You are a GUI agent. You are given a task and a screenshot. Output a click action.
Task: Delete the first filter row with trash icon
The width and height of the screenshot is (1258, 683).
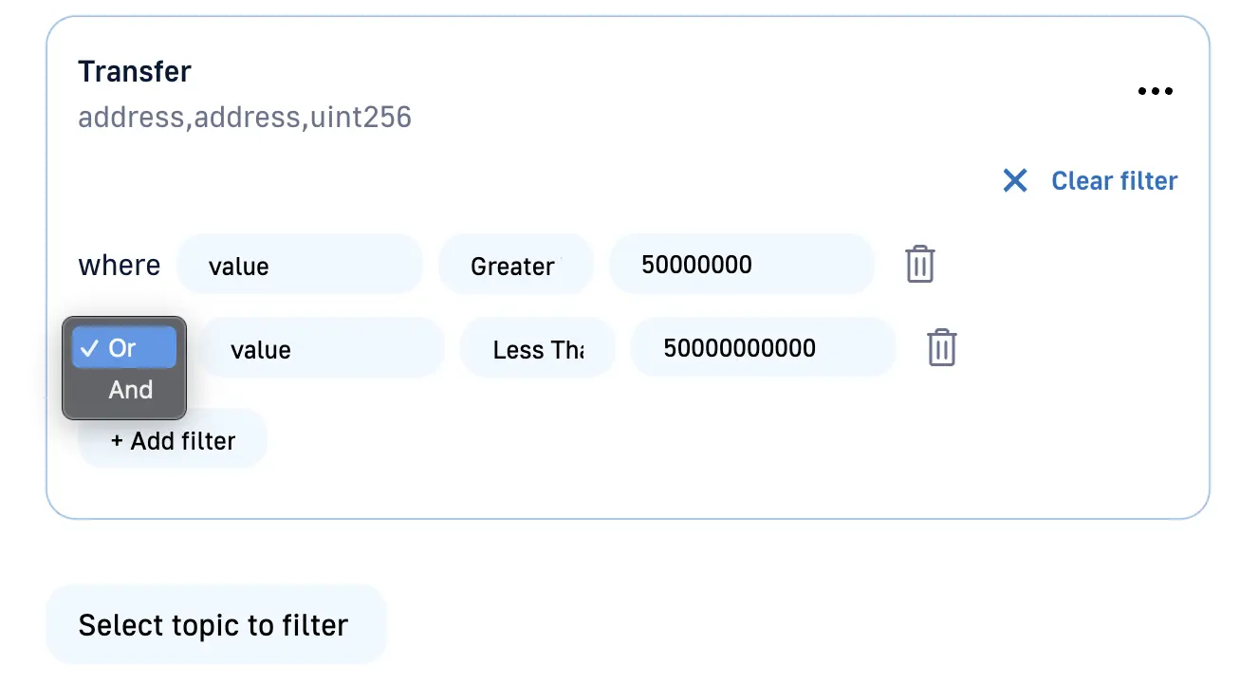coord(919,265)
